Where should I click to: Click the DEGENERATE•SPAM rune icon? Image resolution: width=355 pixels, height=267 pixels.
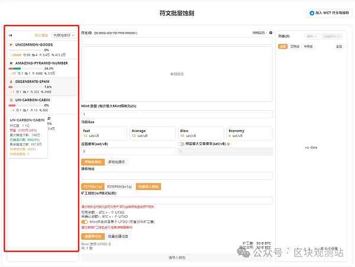click(x=11, y=81)
